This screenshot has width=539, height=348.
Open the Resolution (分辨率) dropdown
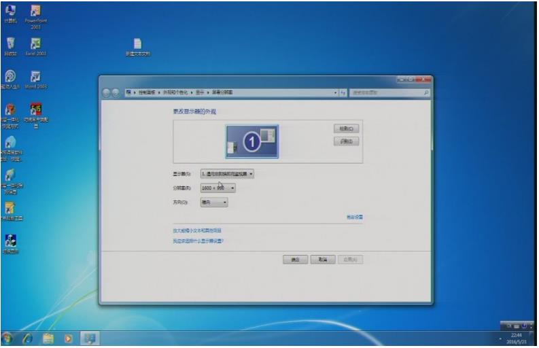point(218,188)
